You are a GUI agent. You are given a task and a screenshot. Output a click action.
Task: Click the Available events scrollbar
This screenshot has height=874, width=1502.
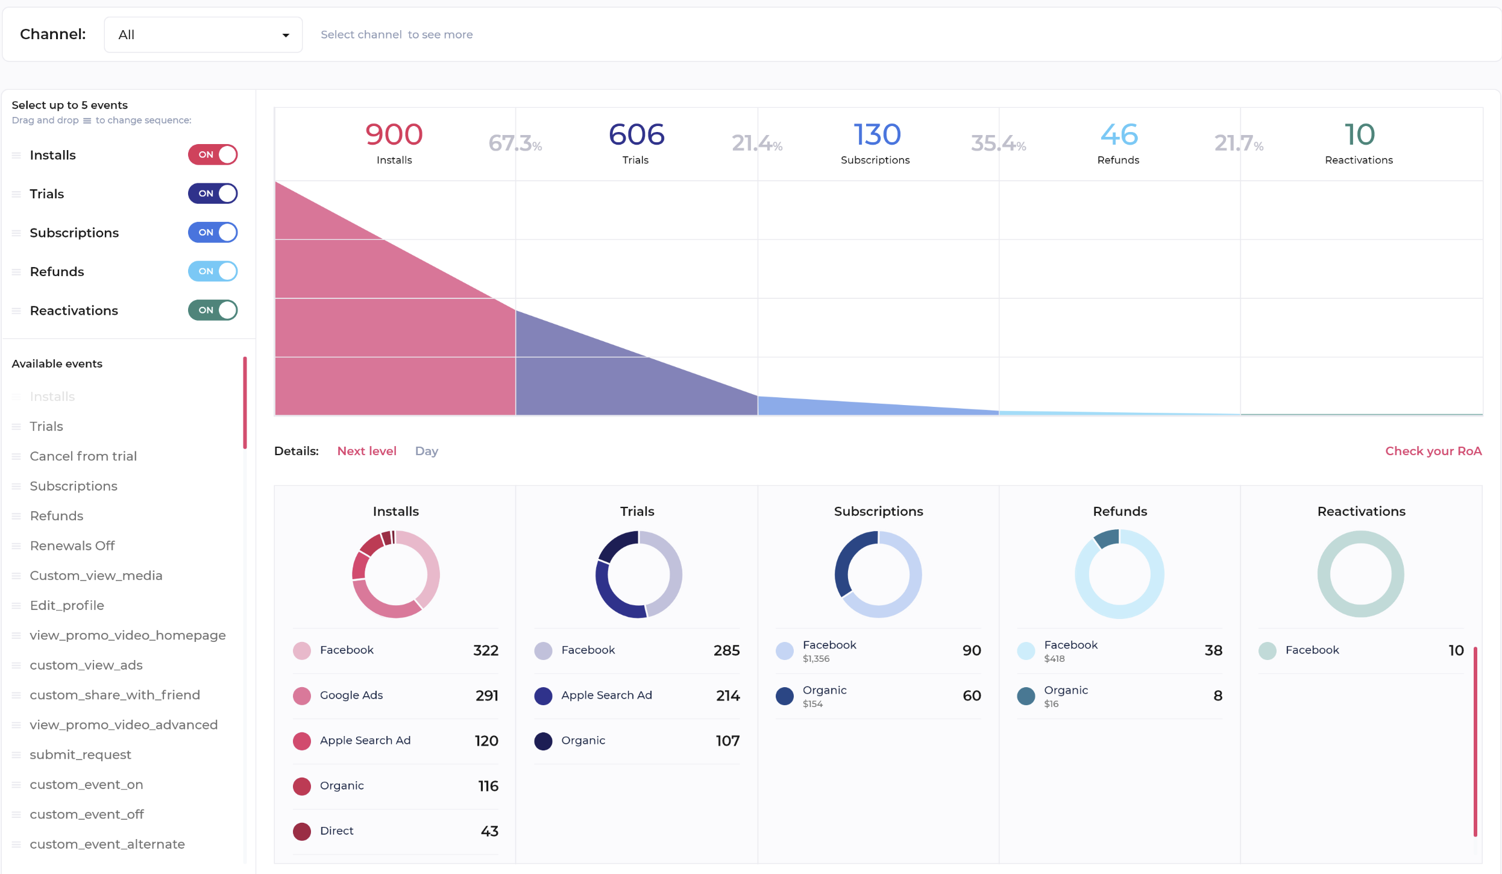(x=245, y=403)
